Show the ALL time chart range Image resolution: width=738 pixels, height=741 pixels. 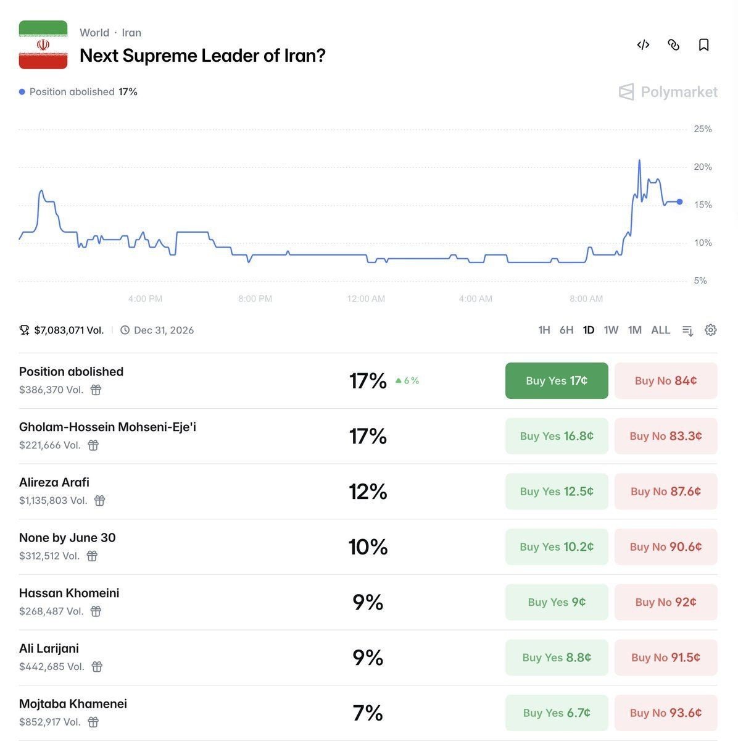click(x=660, y=330)
